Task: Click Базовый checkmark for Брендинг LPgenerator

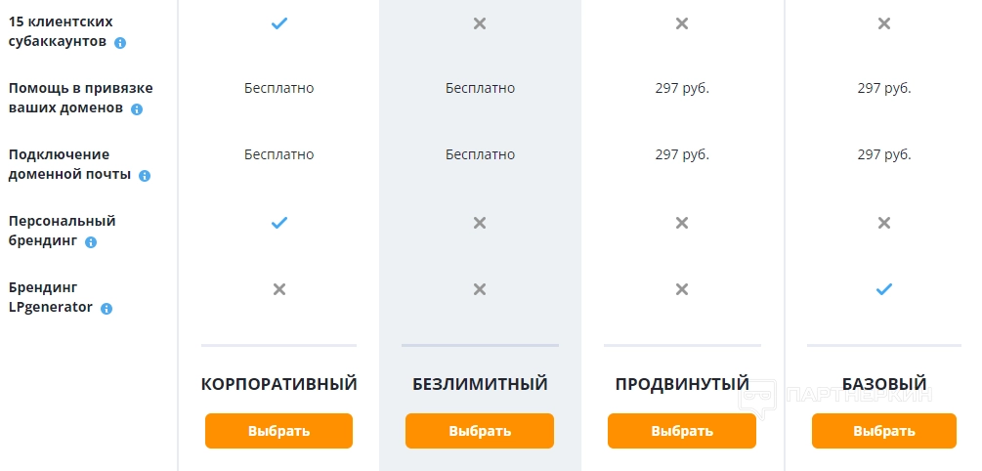Action: tap(884, 289)
